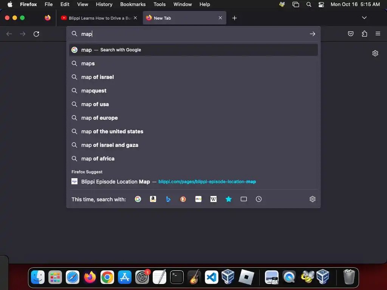Open a new tab with plus button

(x=234, y=18)
